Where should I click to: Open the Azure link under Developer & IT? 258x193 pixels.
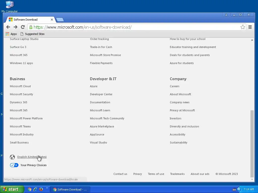click(94, 86)
